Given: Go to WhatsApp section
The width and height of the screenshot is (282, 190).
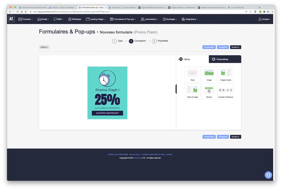Looking at the screenshot, I should (x=75, y=19).
